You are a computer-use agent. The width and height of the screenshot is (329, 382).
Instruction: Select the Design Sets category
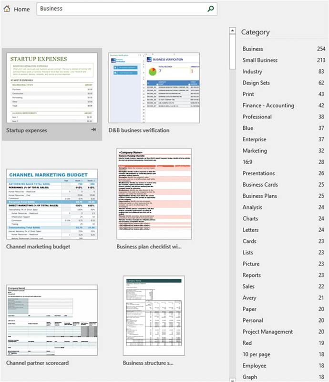click(x=256, y=83)
